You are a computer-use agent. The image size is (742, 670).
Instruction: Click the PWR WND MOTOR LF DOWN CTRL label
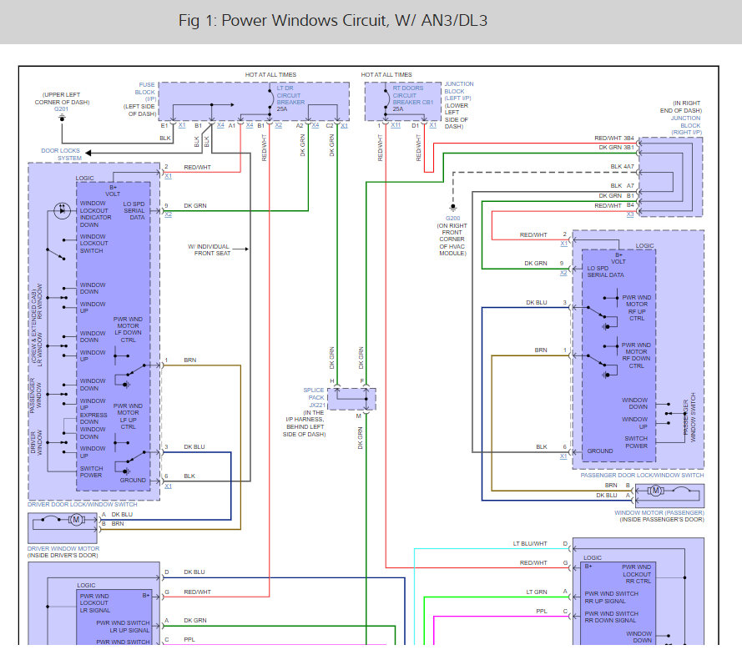(x=128, y=330)
